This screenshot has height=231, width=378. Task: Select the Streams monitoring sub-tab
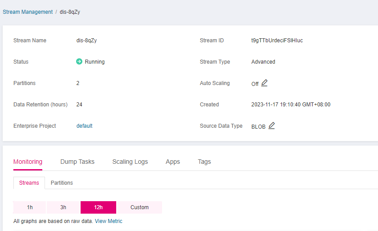pos(29,183)
